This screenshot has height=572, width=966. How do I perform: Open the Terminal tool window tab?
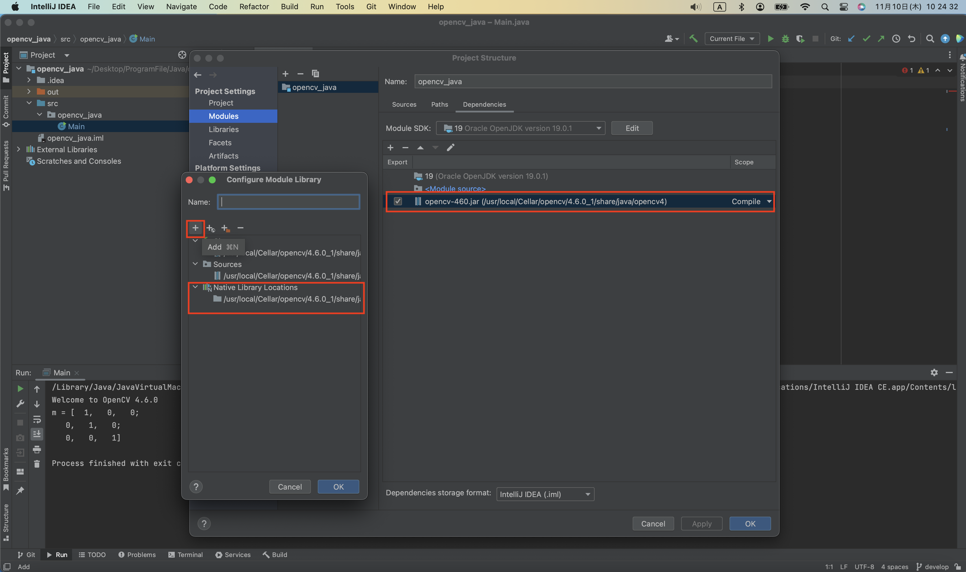tap(185, 554)
